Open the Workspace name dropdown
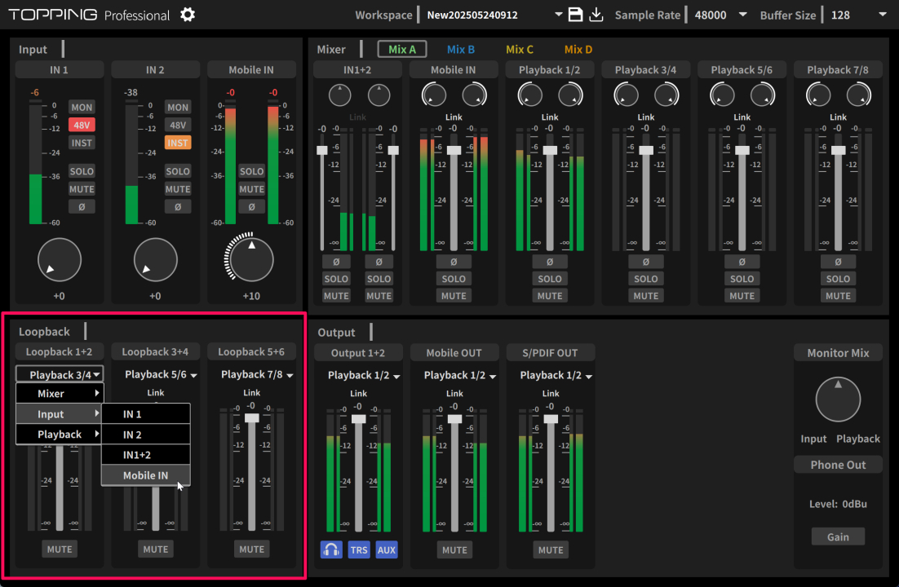Image resolution: width=899 pixels, height=587 pixels. 558,15
